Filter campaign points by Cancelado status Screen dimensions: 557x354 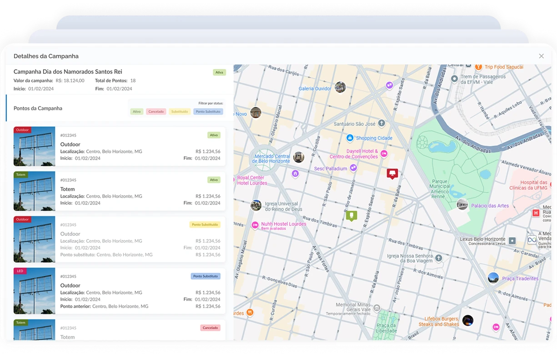tap(156, 111)
